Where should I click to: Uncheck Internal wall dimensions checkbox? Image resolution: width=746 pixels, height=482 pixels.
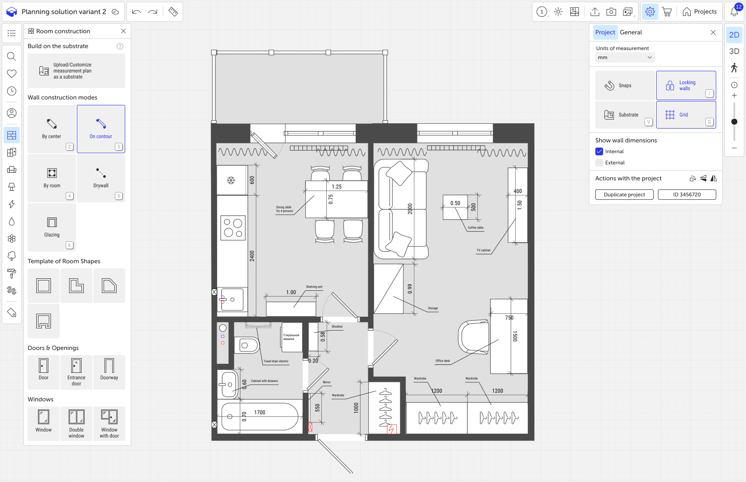[x=599, y=151]
